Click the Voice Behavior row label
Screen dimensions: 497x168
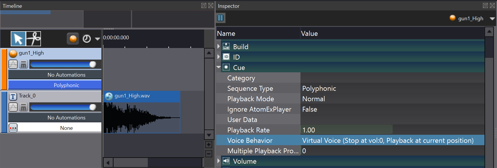pos(250,140)
